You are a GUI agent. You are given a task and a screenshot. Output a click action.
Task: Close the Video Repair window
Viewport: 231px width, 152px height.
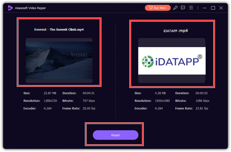point(221,8)
